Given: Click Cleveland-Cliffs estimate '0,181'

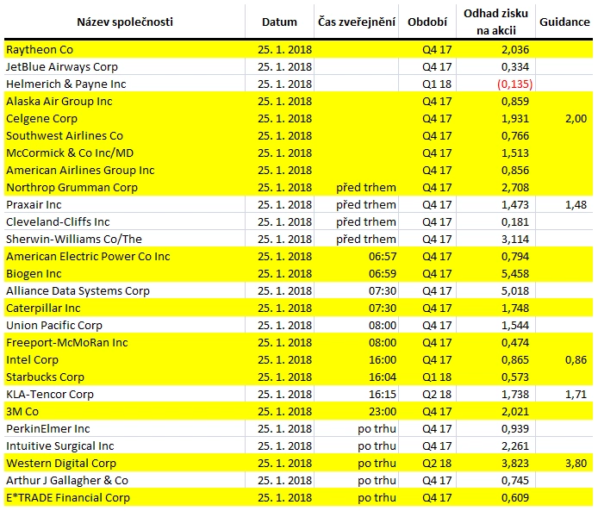Looking at the screenshot, I should [515, 222].
